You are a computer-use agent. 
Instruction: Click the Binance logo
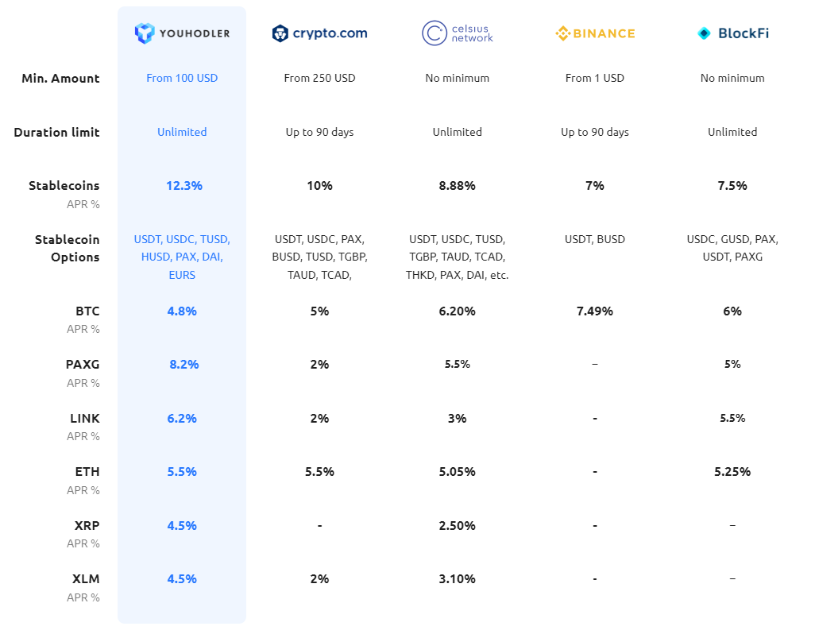(595, 34)
